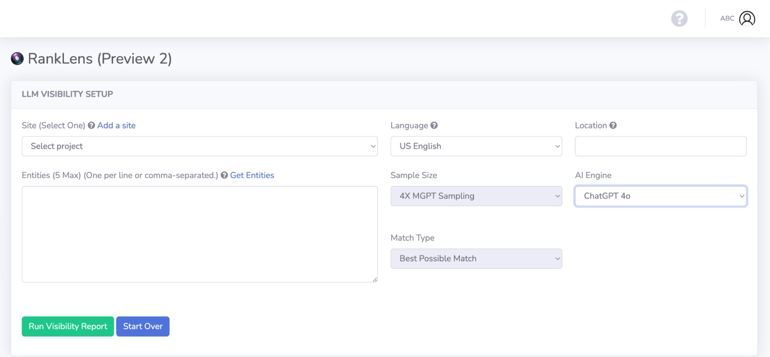Click the Entities textarea resize handle
This screenshot has height=357, width=770.
coord(374,279)
